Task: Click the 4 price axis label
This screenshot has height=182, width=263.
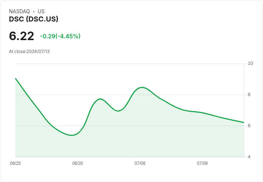Action: pyautogui.click(x=249, y=157)
